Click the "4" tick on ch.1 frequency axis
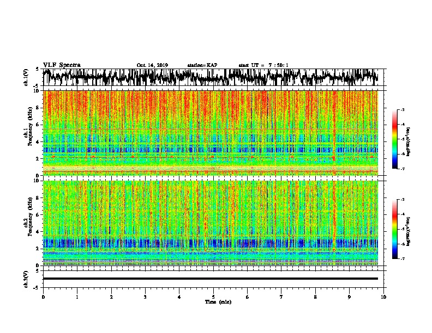This screenshot has width=432, height=333. tap(39, 142)
